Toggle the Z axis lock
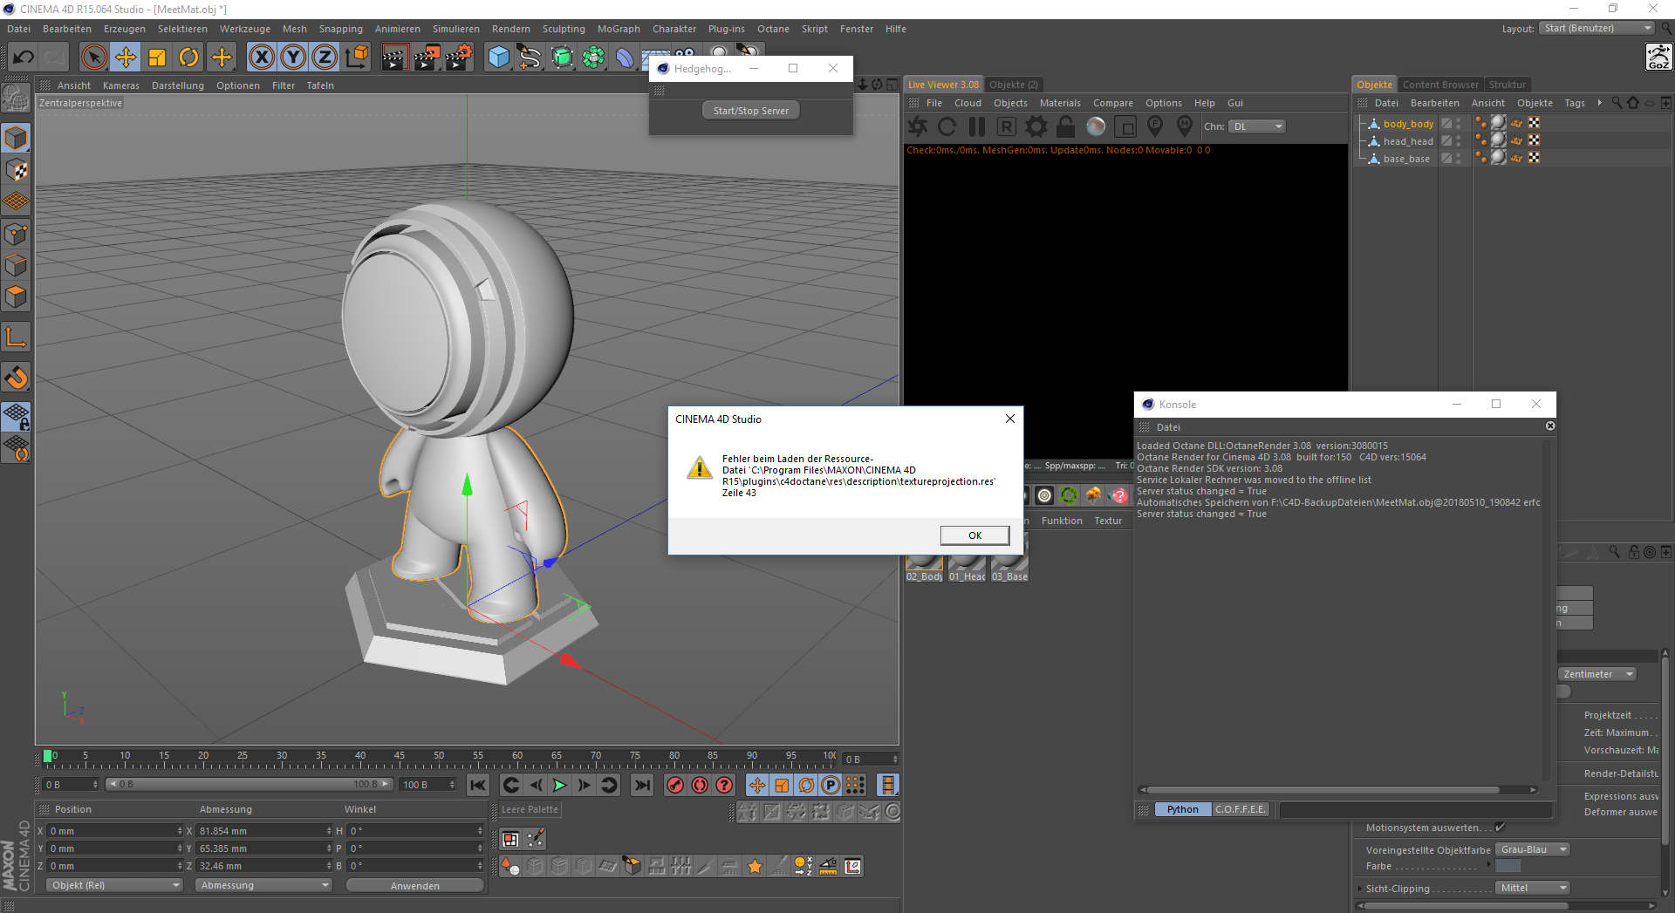Screen dimensions: 1675x913 (x=325, y=58)
